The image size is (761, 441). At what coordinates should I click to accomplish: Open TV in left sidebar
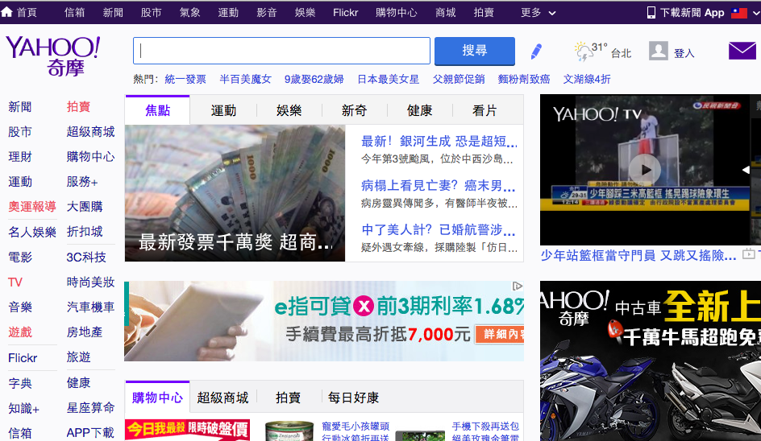click(15, 282)
